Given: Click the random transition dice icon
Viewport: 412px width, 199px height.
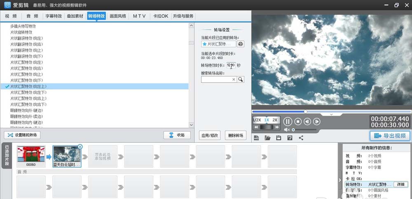Looking at the screenshot, I should [x=241, y=44].
